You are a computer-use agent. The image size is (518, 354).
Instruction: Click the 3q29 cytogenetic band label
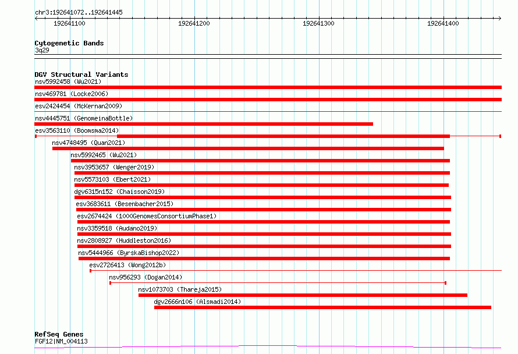[42, 50]
